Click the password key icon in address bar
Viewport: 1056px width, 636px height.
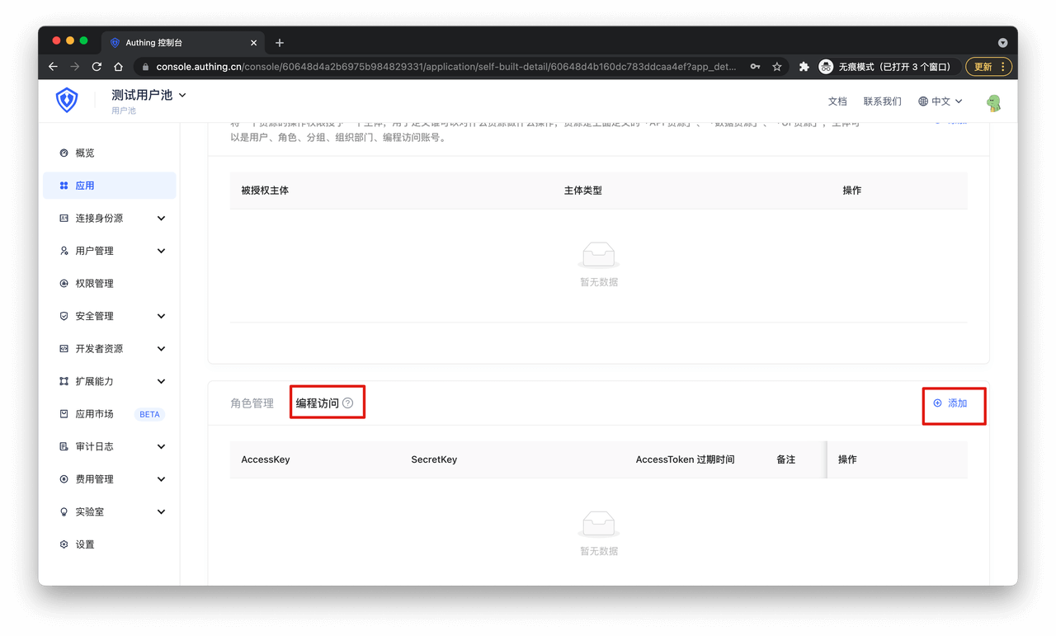755,67
